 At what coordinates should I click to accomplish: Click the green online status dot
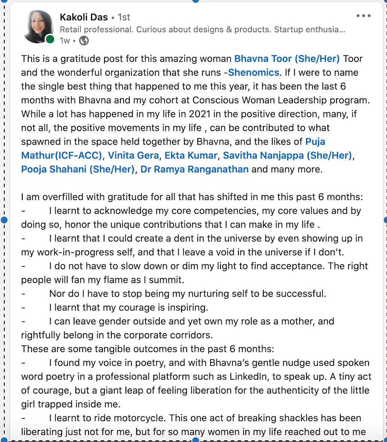50,39
